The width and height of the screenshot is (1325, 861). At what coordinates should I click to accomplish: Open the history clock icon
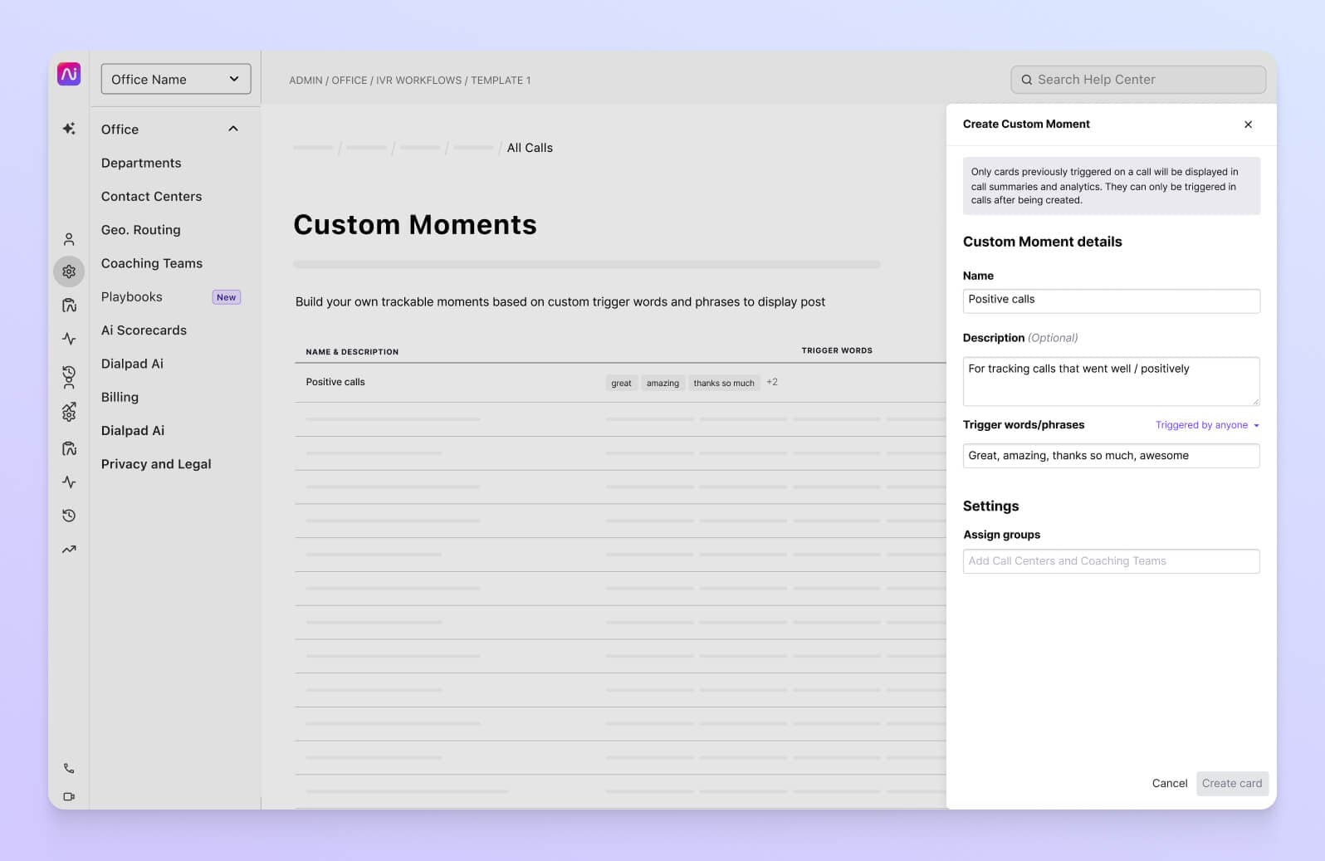click(x=69, y=516)
